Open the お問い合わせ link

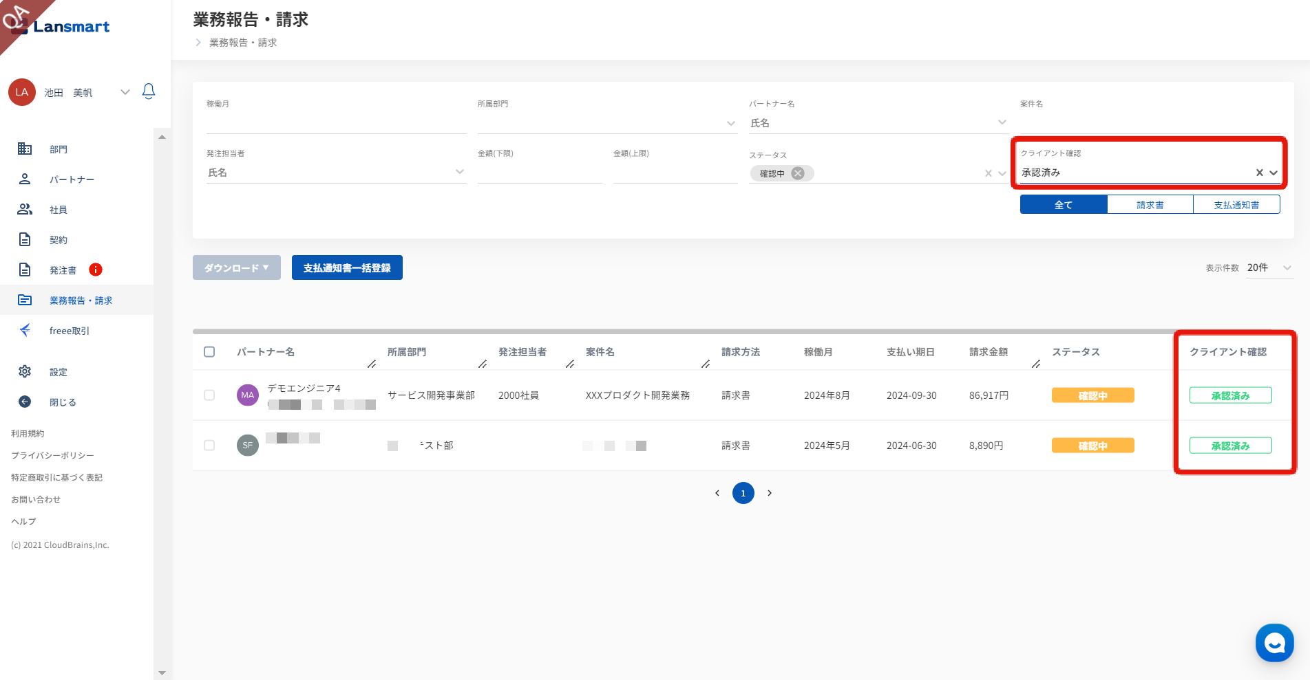click(x=36, y=500)
